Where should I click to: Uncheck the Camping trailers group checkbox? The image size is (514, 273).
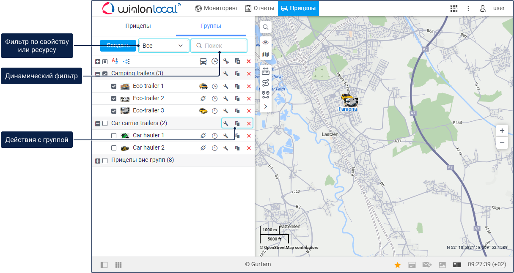point(105,74)
